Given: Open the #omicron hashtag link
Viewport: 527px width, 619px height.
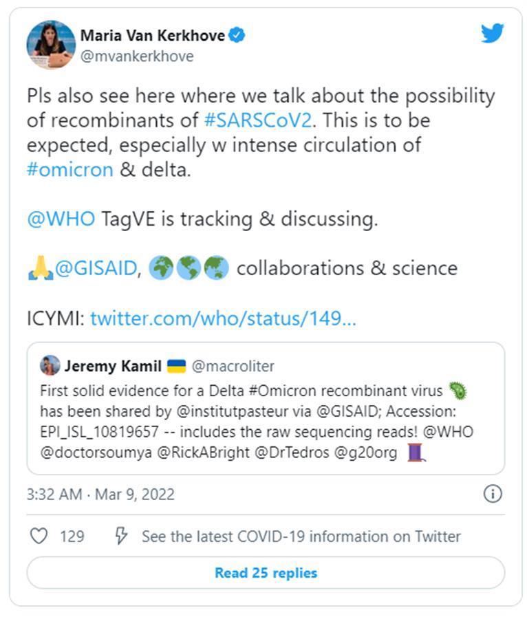Looking at the screenshot, I should coord(69,170).
